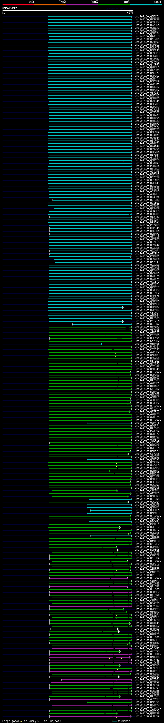Viewport: 164px width, 723px height.
Task: Select the UniRef100_A0SDG2 label
Action: [x=147, y=186]
